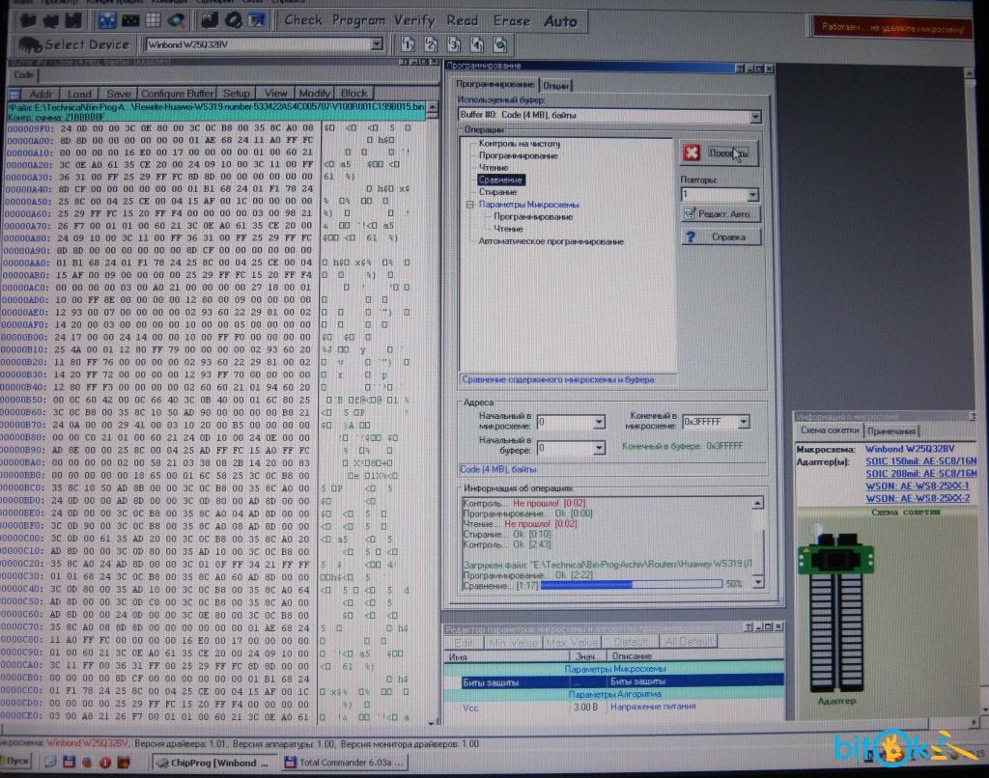989x778 pixels.
Task: Open the chip start address dropdown
Action: [599, 422]
